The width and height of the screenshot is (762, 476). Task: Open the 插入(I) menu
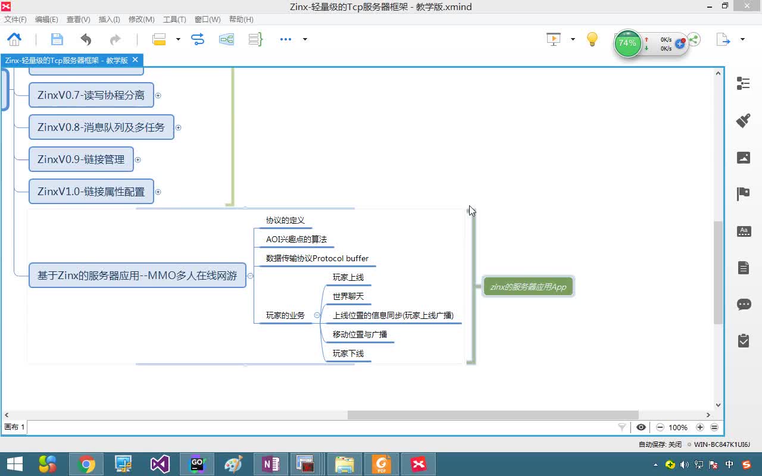point(109,19)
